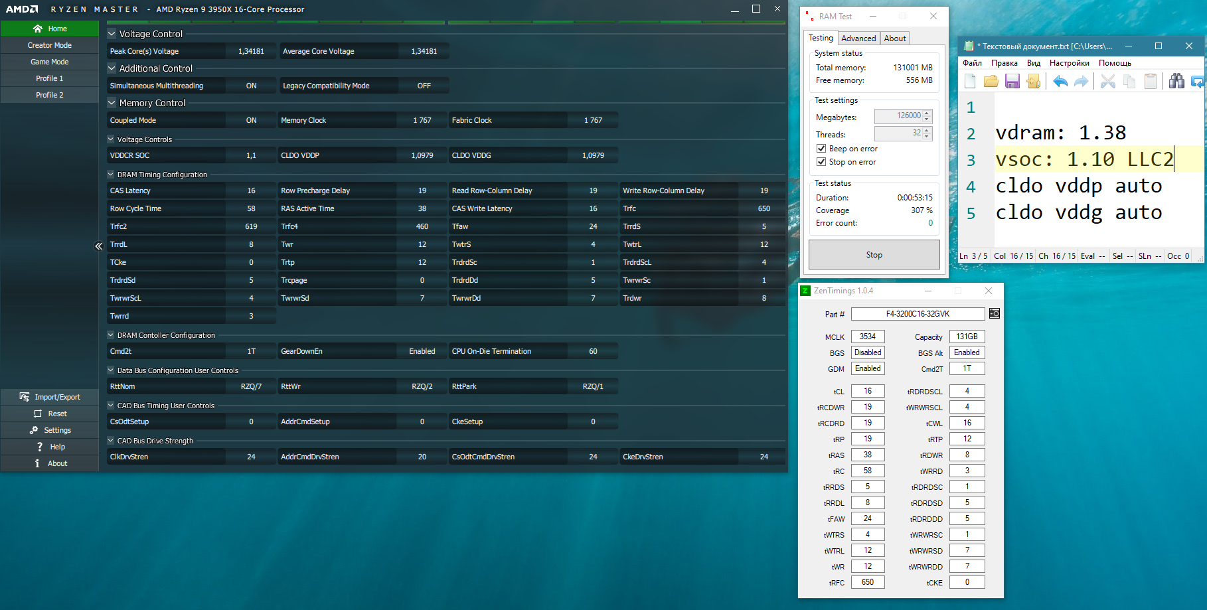Collapse DRAM Contoller Configuration subsection

point(111,335)
